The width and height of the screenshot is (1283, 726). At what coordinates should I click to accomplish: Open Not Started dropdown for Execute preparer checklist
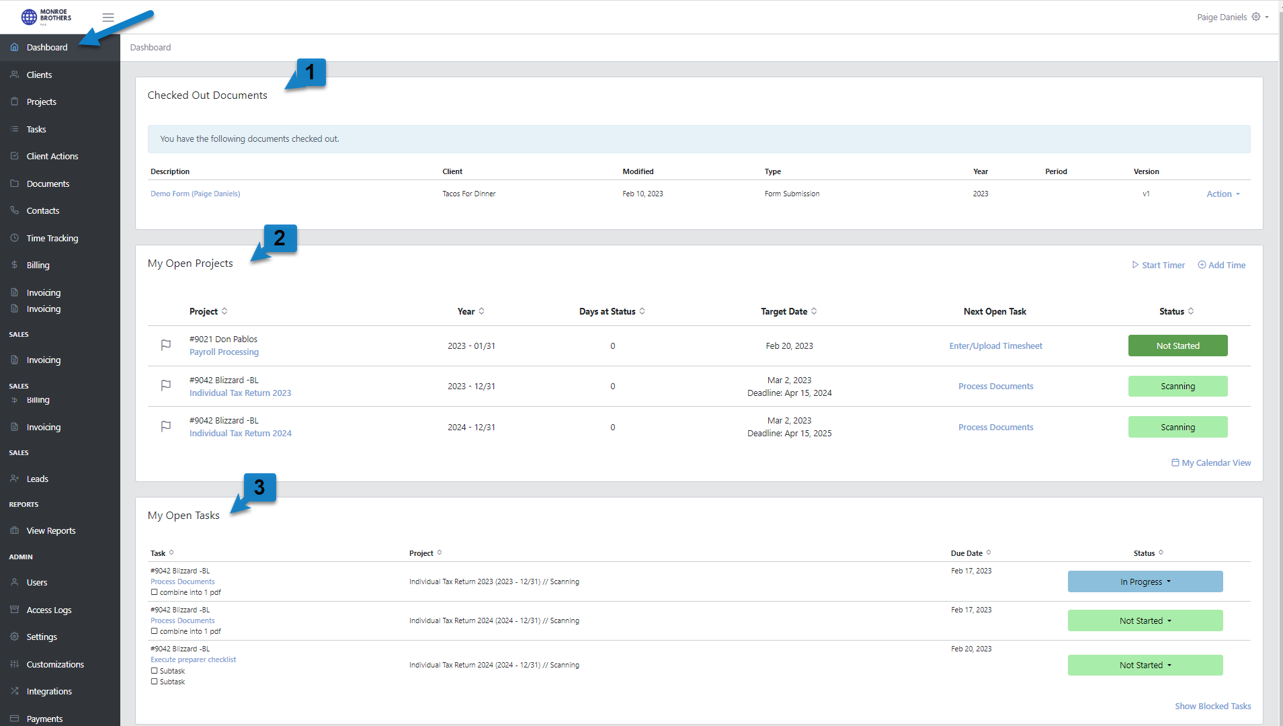pyautogui.click(x=1145, y=665)
